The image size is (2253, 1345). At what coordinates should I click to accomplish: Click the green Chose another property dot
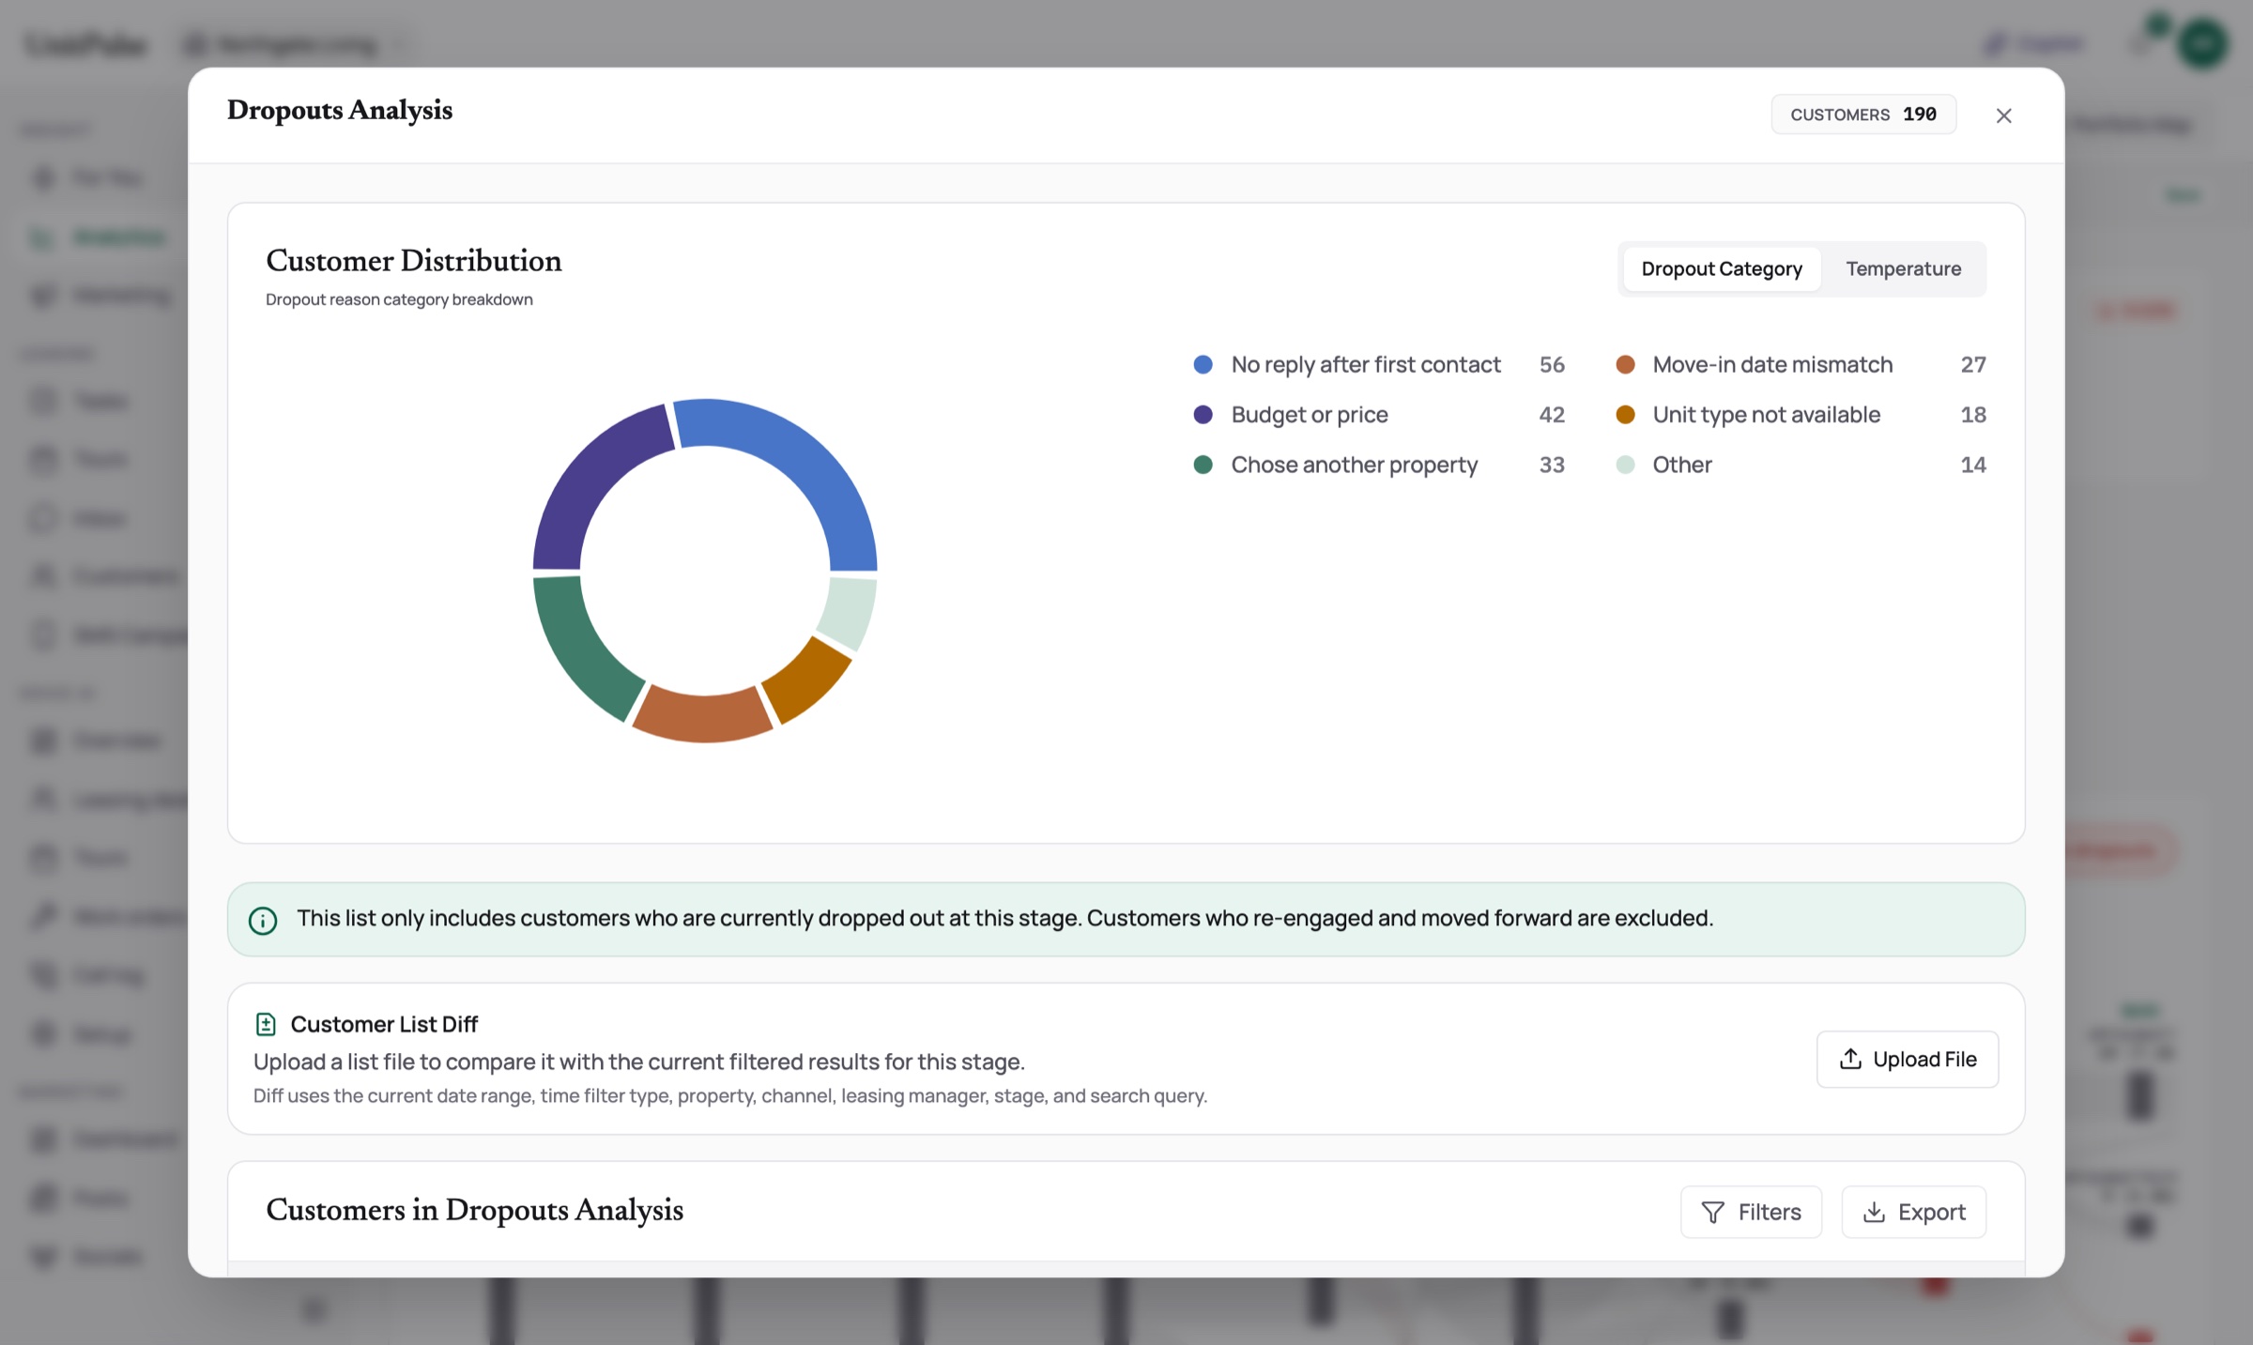coord(1203,465)
